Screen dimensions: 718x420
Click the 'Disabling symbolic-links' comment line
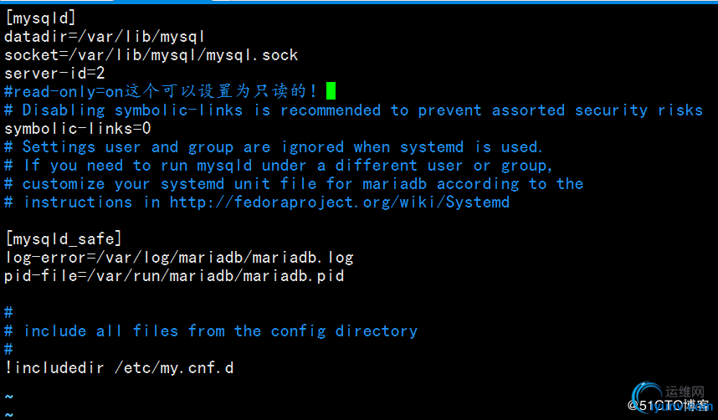353,110
